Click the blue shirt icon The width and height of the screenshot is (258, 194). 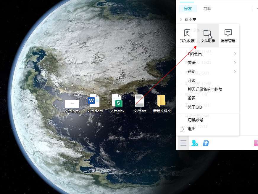click(206, 143)
